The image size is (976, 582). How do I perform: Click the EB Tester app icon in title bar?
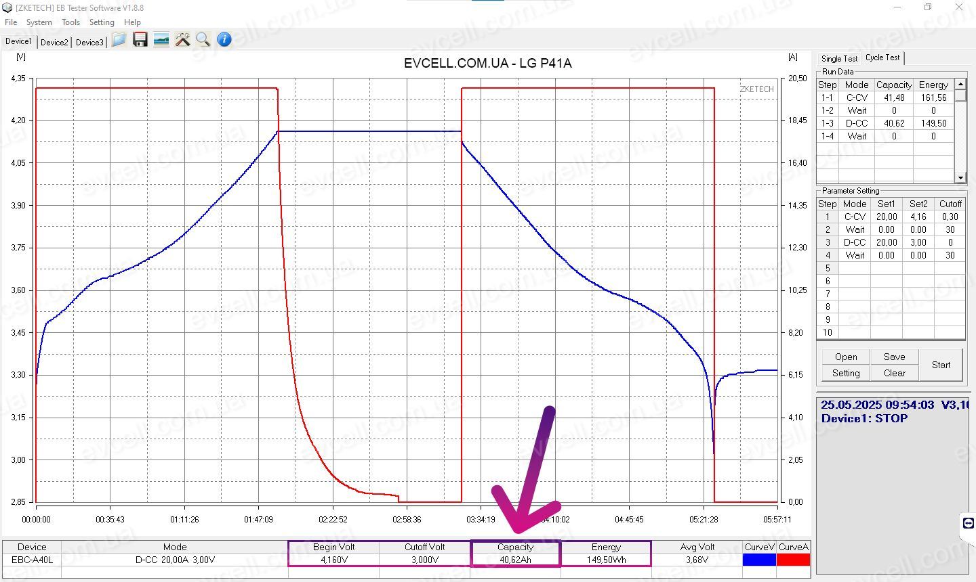pyautogui.click(x=8, y=7)
